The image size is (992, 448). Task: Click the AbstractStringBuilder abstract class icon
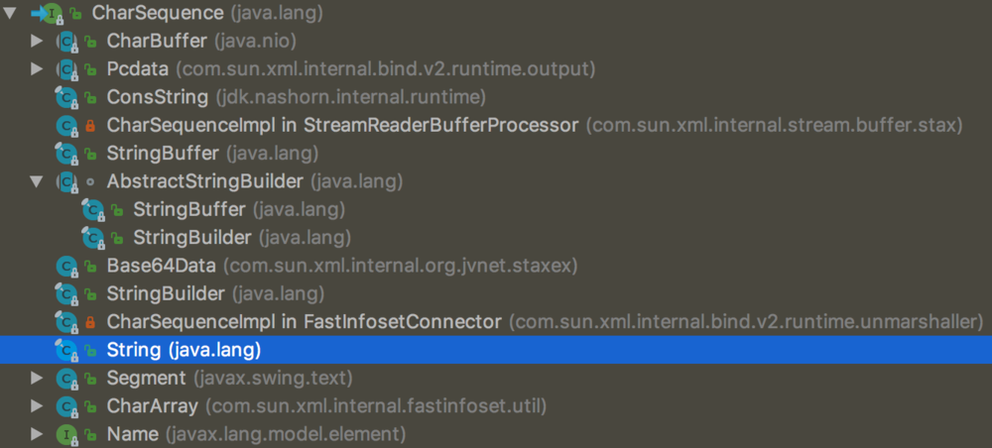66,182
